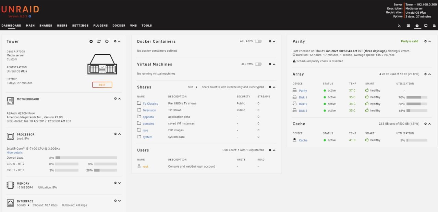Open Tower panel settings gear
438x212 pixels.
(115, 41)
